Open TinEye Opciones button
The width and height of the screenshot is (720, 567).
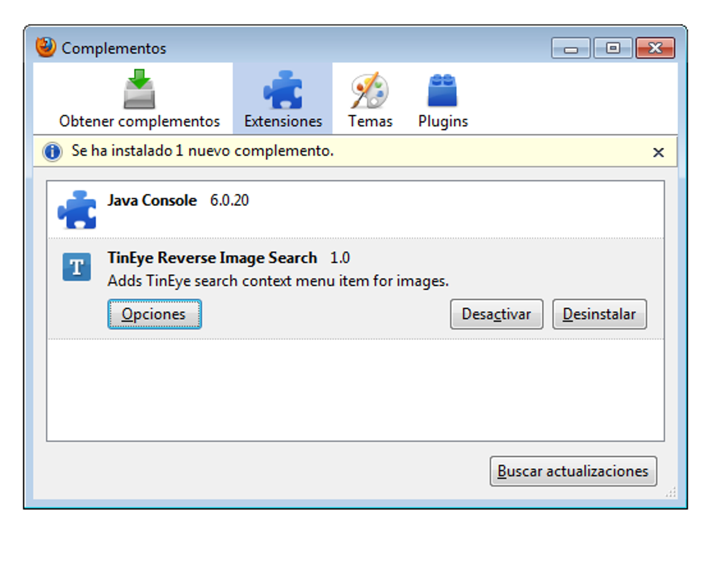155,315
